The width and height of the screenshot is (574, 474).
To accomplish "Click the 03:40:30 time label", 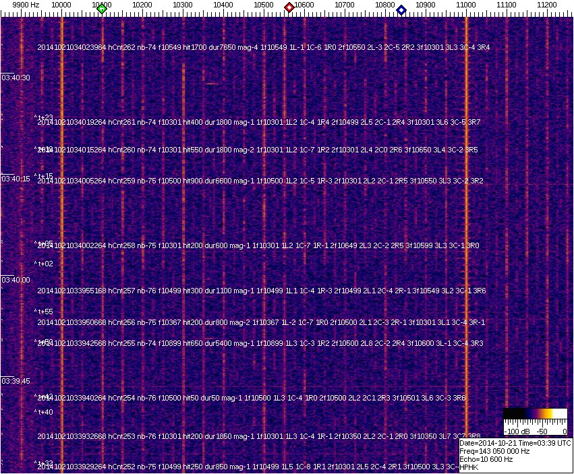I will click(x=16, y=78).
